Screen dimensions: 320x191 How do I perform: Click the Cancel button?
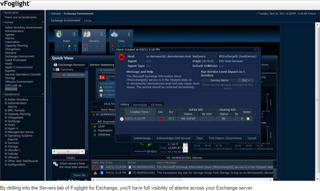(252, 138)
